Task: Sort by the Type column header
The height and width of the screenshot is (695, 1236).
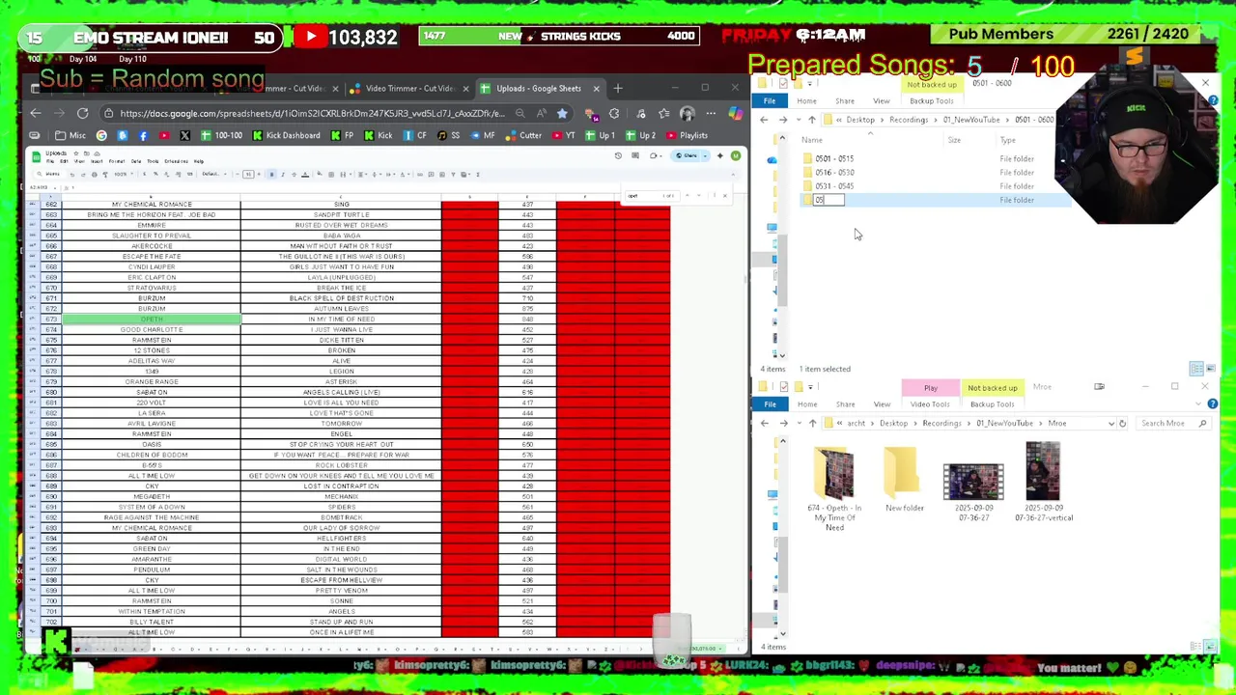Action: click(1007, 140)
